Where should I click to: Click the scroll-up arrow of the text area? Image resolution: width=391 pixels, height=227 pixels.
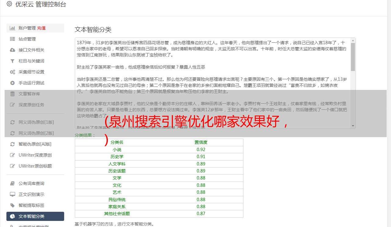point(353,40)
